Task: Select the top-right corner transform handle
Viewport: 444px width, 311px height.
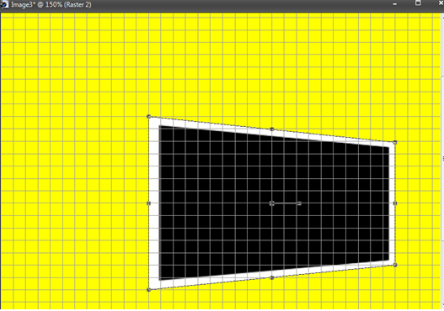Action: (x=395, y=143)
